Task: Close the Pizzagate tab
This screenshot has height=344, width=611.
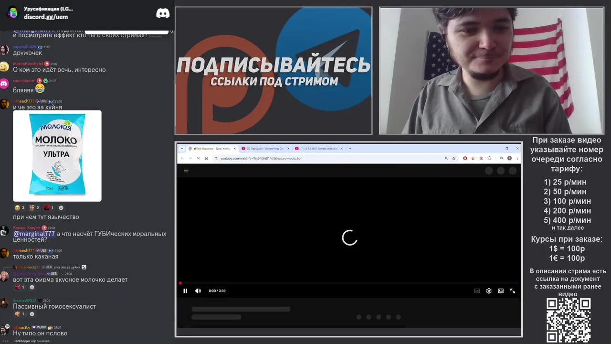Action: click(288, 149)
